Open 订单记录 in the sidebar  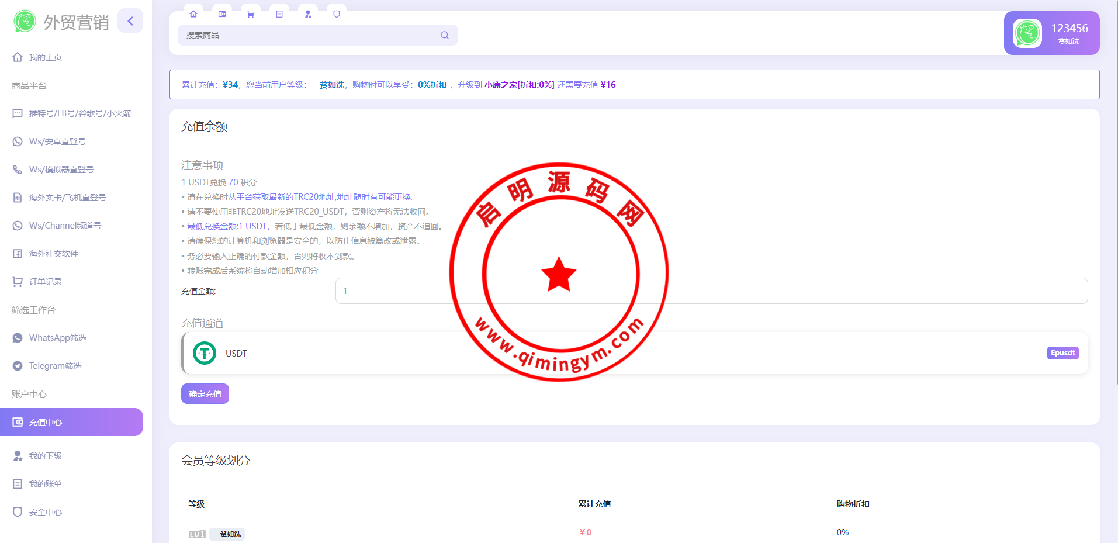[46, 282]
